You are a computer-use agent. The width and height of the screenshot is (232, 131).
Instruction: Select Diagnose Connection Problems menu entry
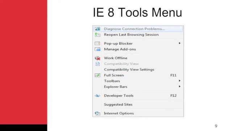coord(138,29)
